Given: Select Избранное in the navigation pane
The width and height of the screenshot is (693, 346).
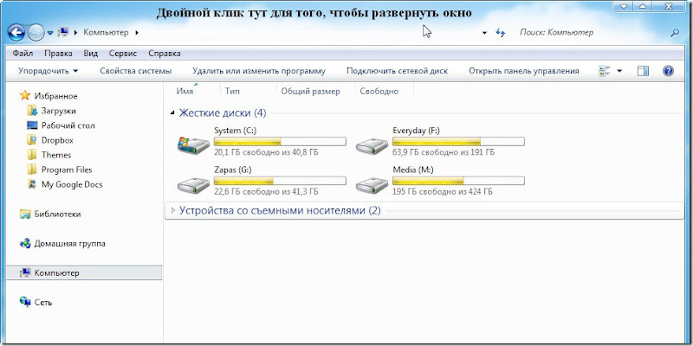Looking at the screenshot, I should (55, 96).
